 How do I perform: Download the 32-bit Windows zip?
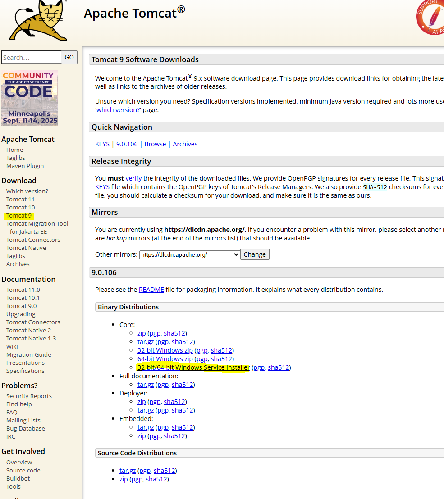pyautogui.click(x=165, y=350)
